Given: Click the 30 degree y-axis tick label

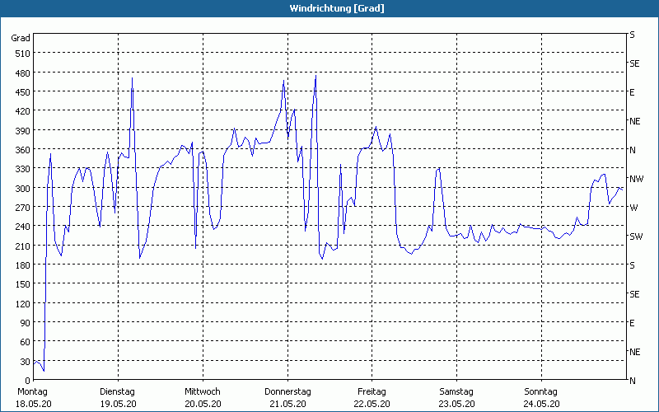Looking at the screenshot, I should (25, 362).
